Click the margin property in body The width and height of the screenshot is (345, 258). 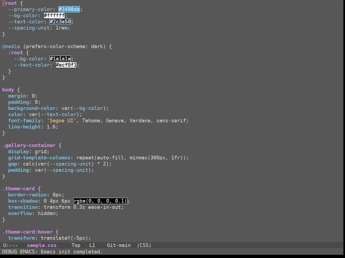17,96
